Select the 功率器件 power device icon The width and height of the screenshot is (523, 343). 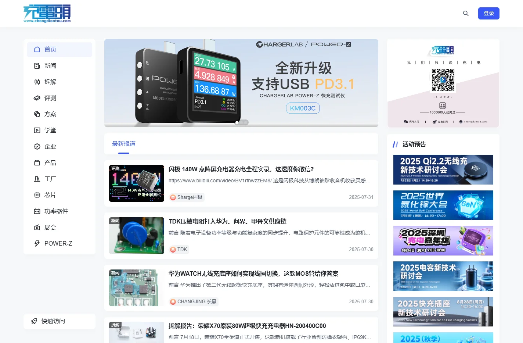point(37,211)
